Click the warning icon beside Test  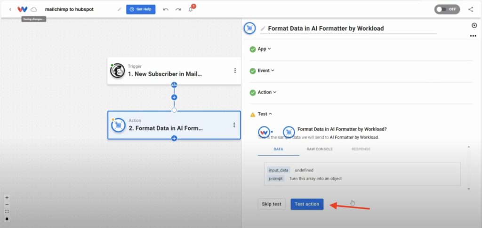[253, 114]
